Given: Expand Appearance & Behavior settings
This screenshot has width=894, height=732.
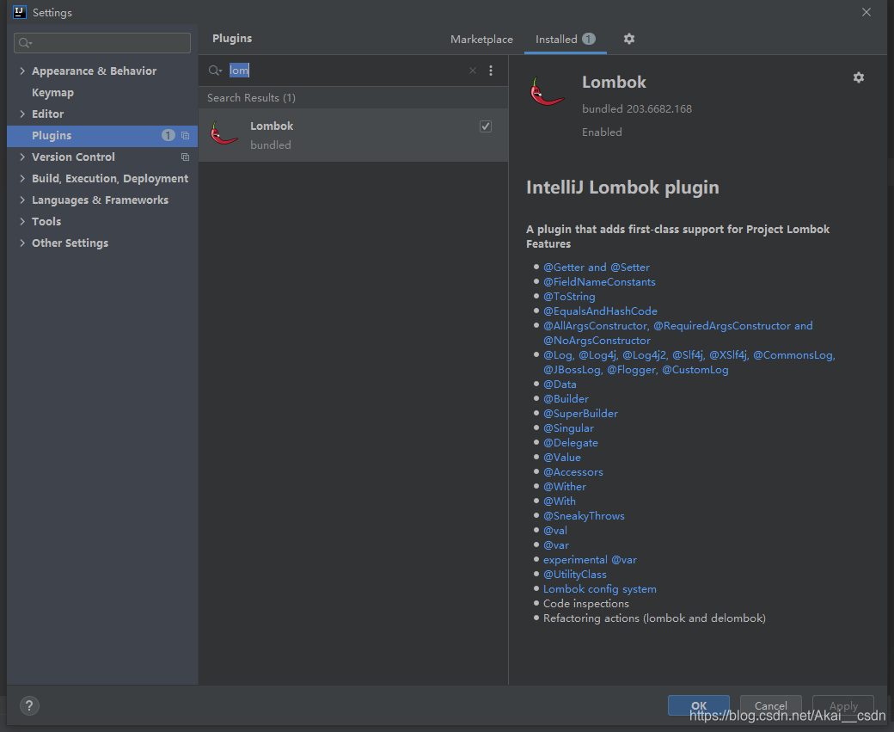Looking at the screenshot, I should point(22,71).
